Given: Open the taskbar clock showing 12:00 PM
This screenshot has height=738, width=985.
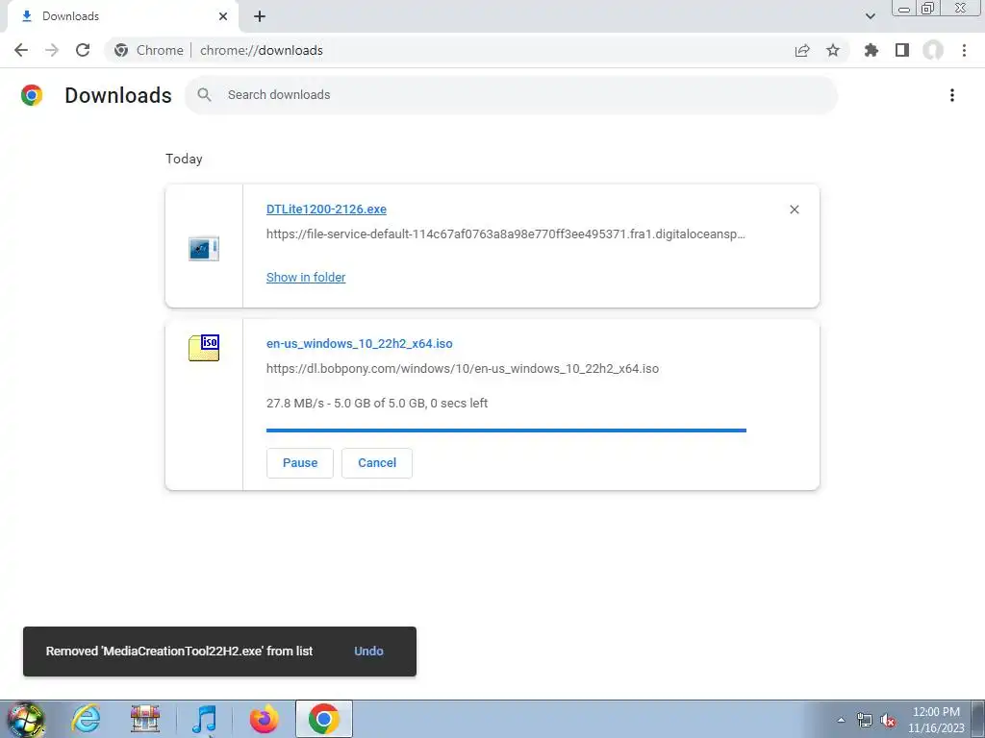Looking at the screenshot, I should coord(936,720).
